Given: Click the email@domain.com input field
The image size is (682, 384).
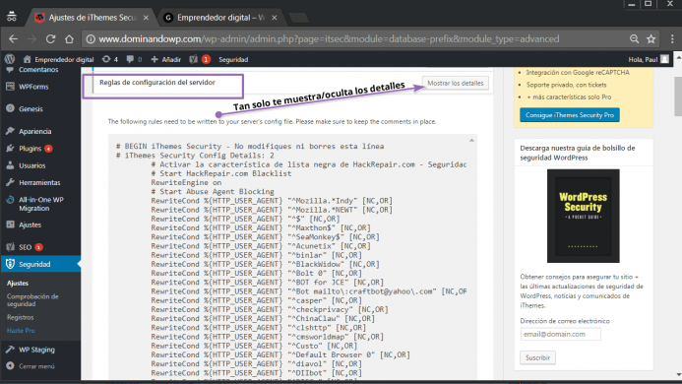Looking at the screenshot, I should [x=560, y=334].
